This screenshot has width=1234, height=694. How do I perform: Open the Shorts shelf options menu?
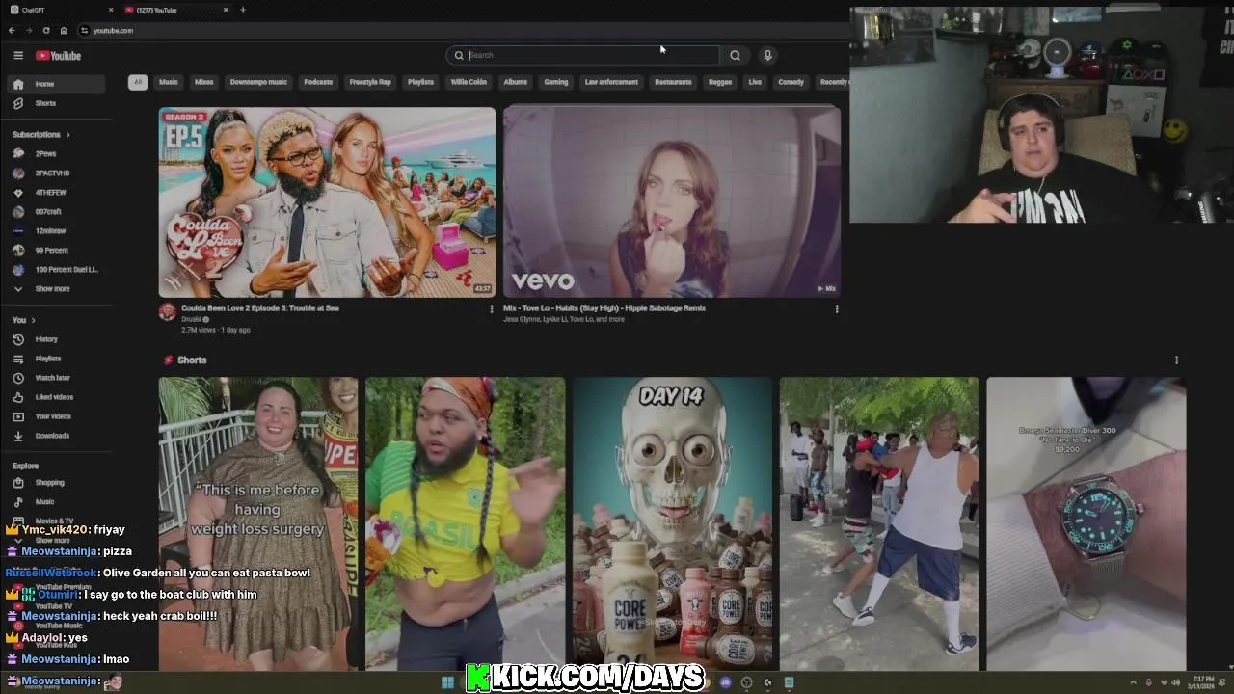tap(1176, 360)
